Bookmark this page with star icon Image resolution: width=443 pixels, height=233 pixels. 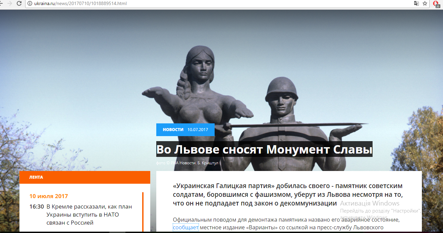[425, 3]
